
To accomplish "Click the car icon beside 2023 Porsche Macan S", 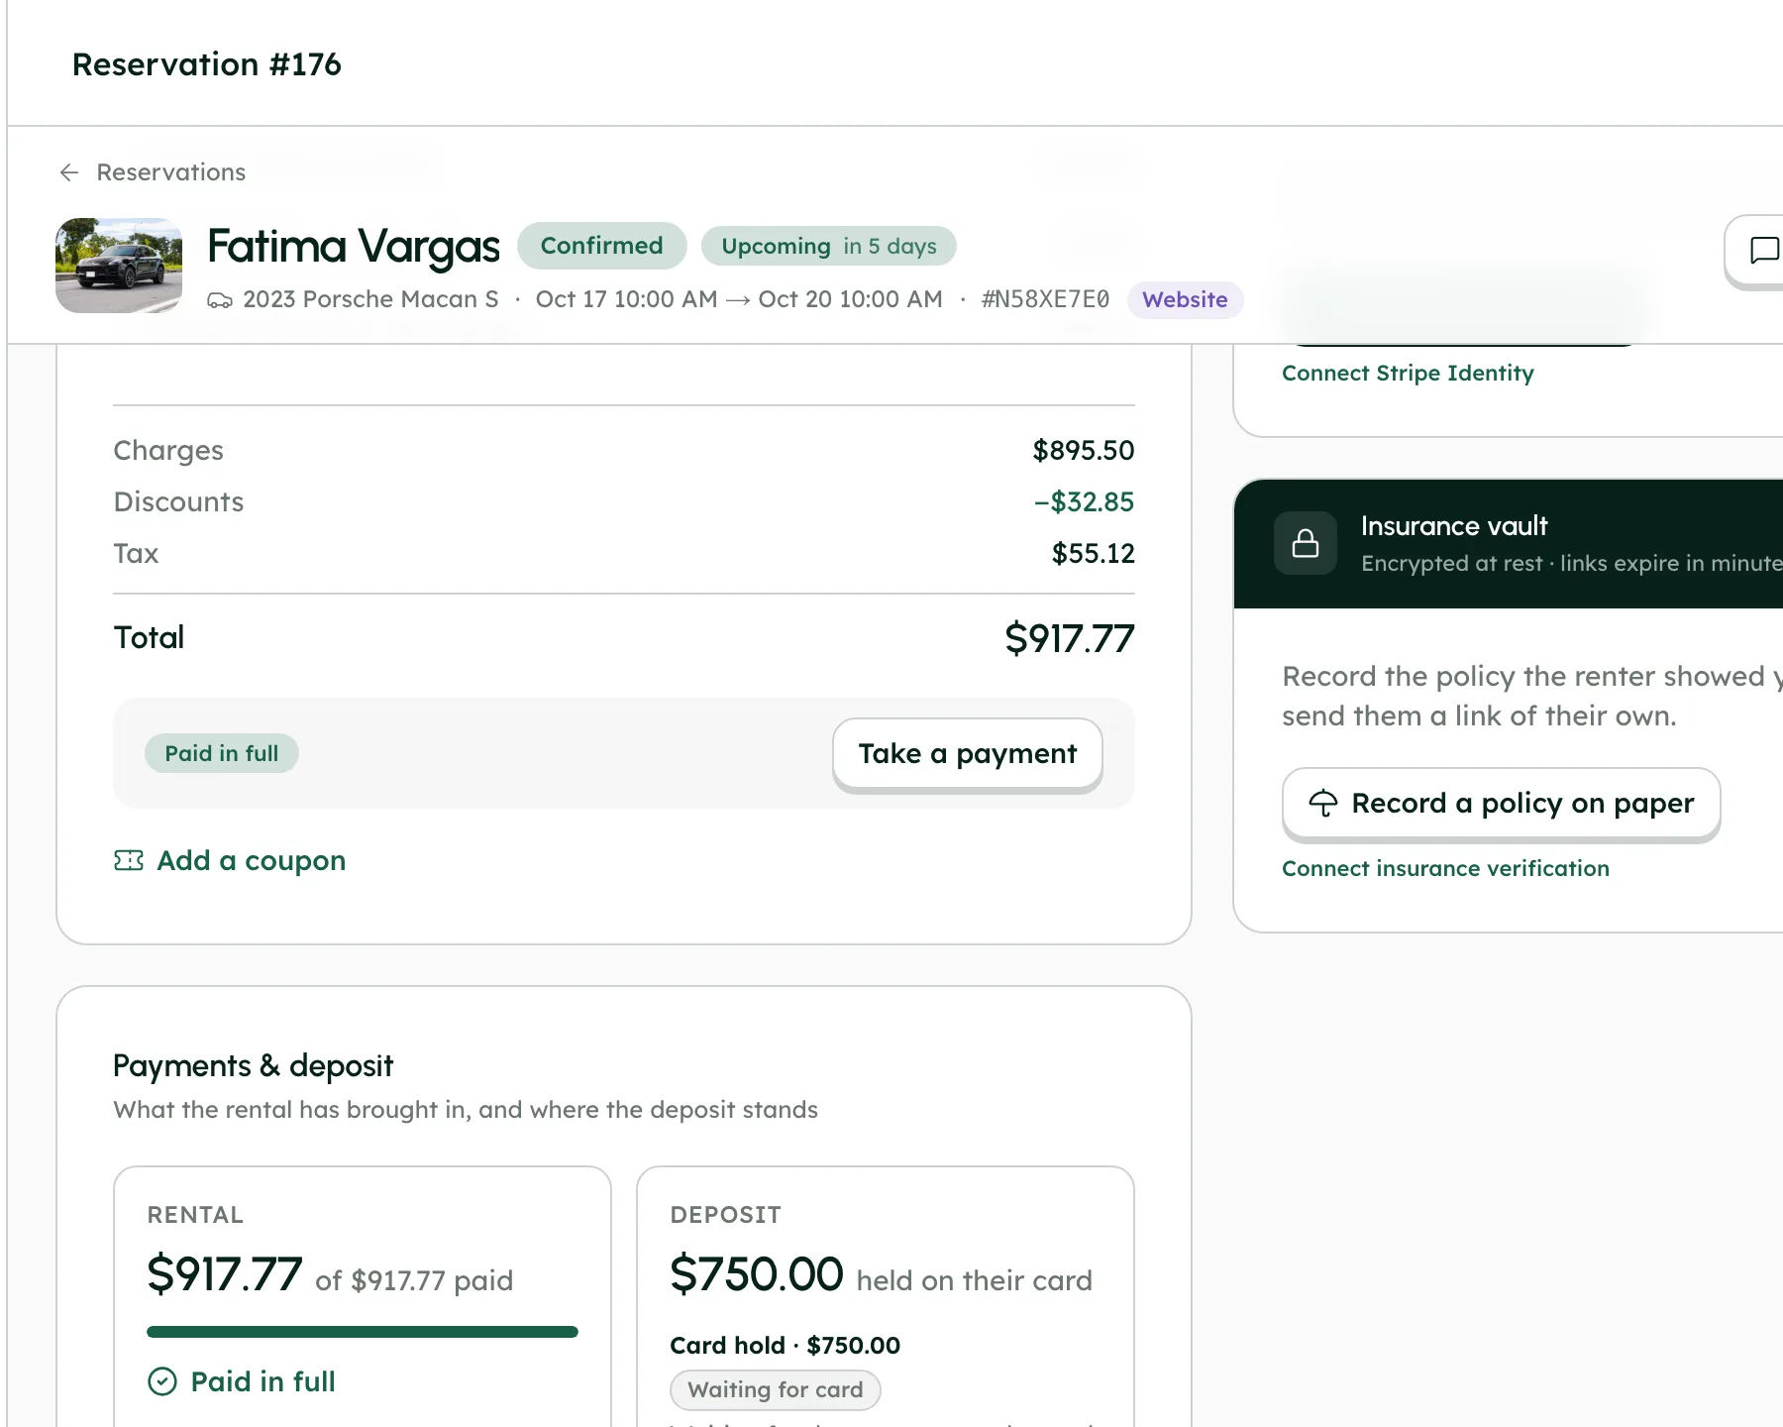I will point(220,300).
